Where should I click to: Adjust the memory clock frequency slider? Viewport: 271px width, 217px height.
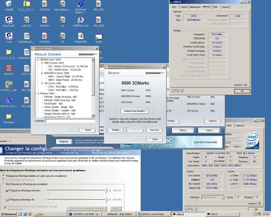tap(106, 191)
